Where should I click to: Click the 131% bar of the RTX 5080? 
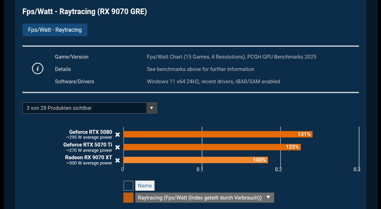tap(218, 134)
